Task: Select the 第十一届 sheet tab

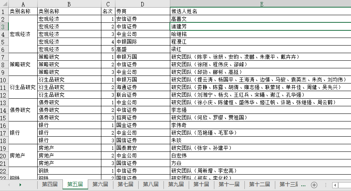Action: [x=229, y=184]
